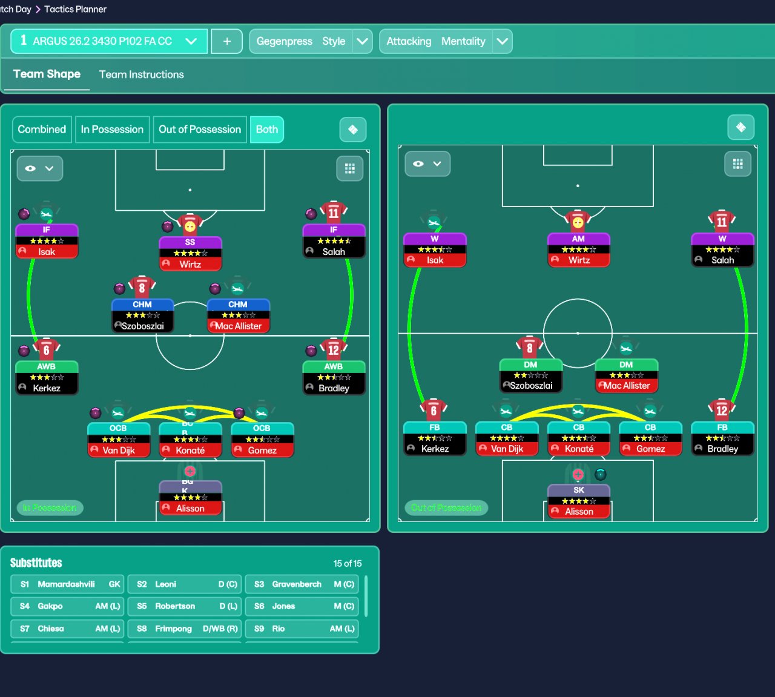
Task: Open the right pitch grid view icon
Action: [x=737, y=164]
